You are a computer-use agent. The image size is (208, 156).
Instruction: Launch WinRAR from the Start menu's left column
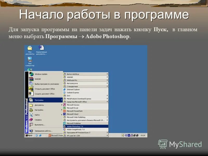point(46,79)
